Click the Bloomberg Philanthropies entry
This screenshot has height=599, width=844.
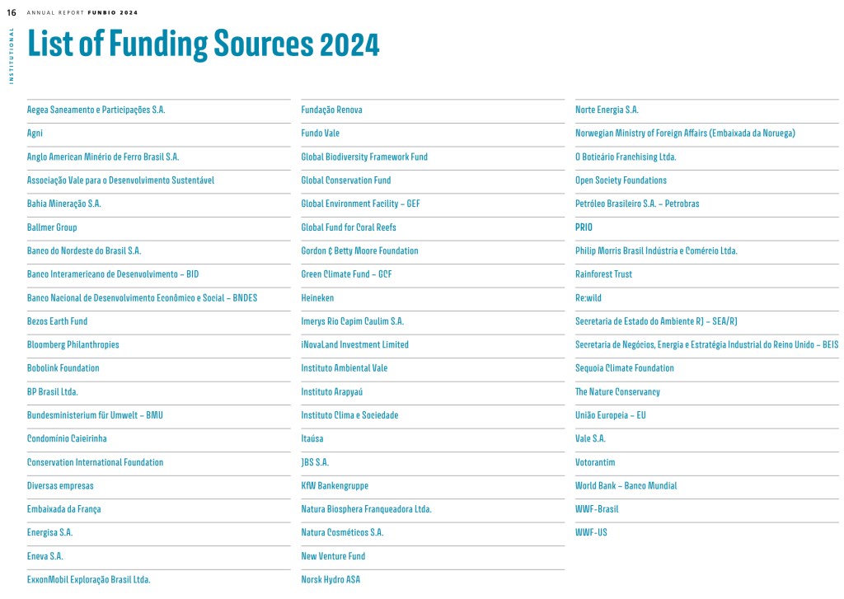click(73, 344)
